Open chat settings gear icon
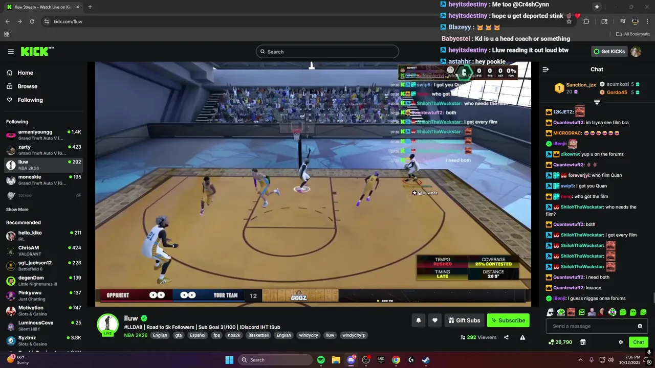The image size is (655, 368). click(x=621, y=342)
